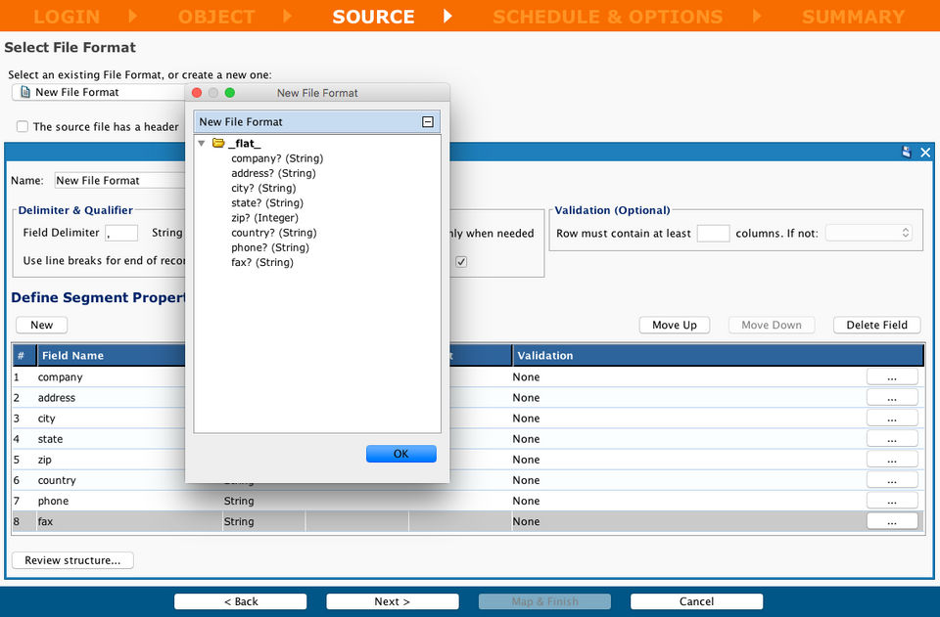Toggle the source file has a header checkbox
This screenshot has height=617, width=940.
click(23, 127)
